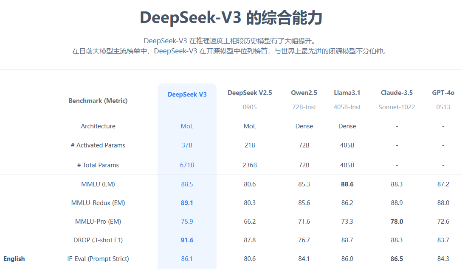Select the DROP (3-shot F1) row label
The height and width of the screenshot is (269, 465).
pyautogui.click(x=98, y=240)
